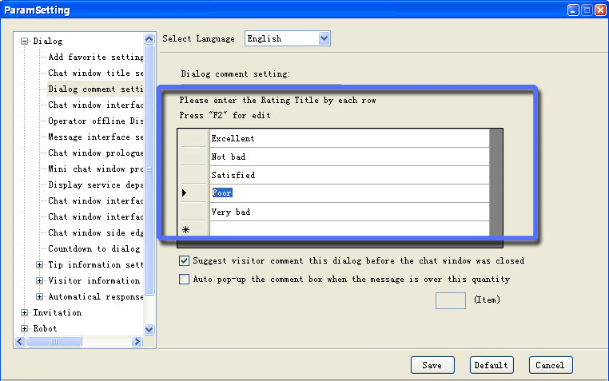Click row header beside Excellent
Screen dimensions: 609x381
(193, 138)
